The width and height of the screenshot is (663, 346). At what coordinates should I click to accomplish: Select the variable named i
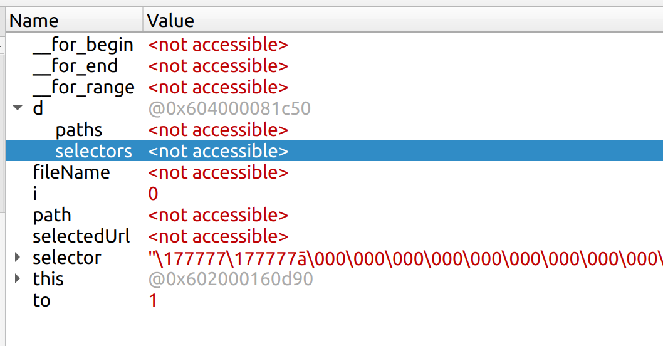coord(36,194)
